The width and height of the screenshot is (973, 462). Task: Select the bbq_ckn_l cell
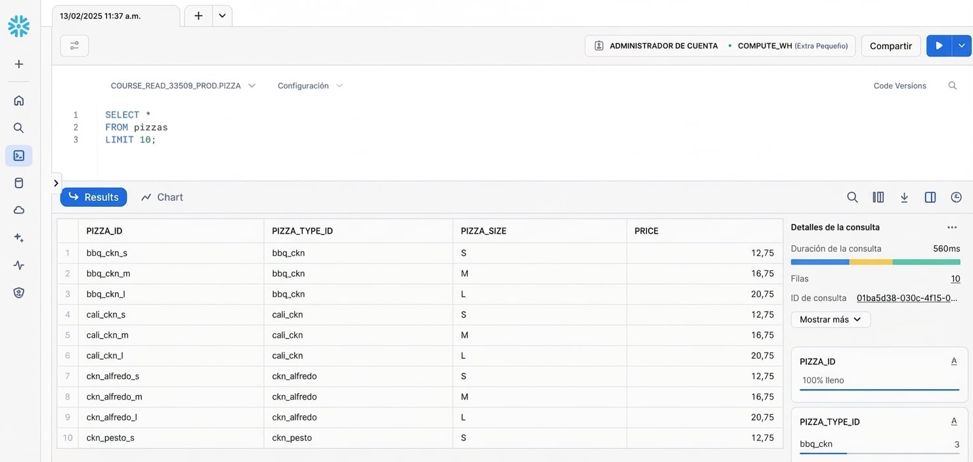click(x=171, y=294)
